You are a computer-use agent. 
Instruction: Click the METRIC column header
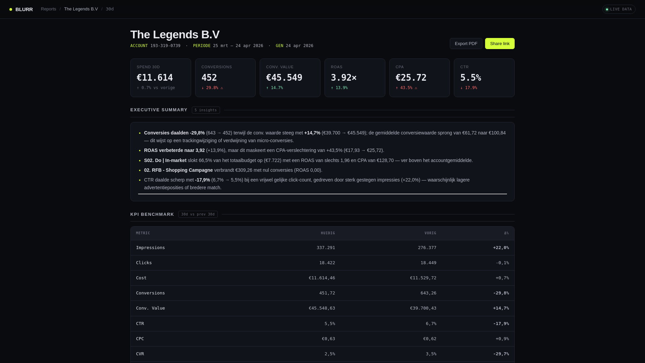click(x=143, y=233)
